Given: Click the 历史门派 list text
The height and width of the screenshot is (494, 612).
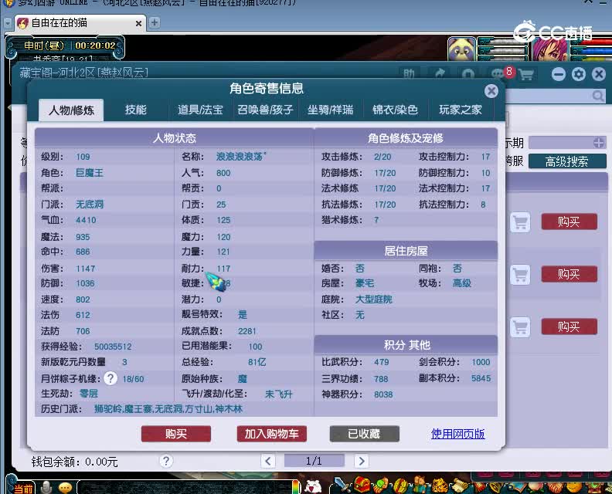Looking at the screenshot, I should (168, 409).
